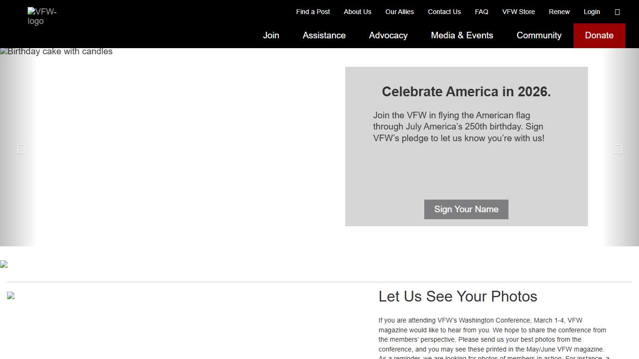Click the Sign Your Name button
Screen dimensions: 639x359
pos(466,209)
